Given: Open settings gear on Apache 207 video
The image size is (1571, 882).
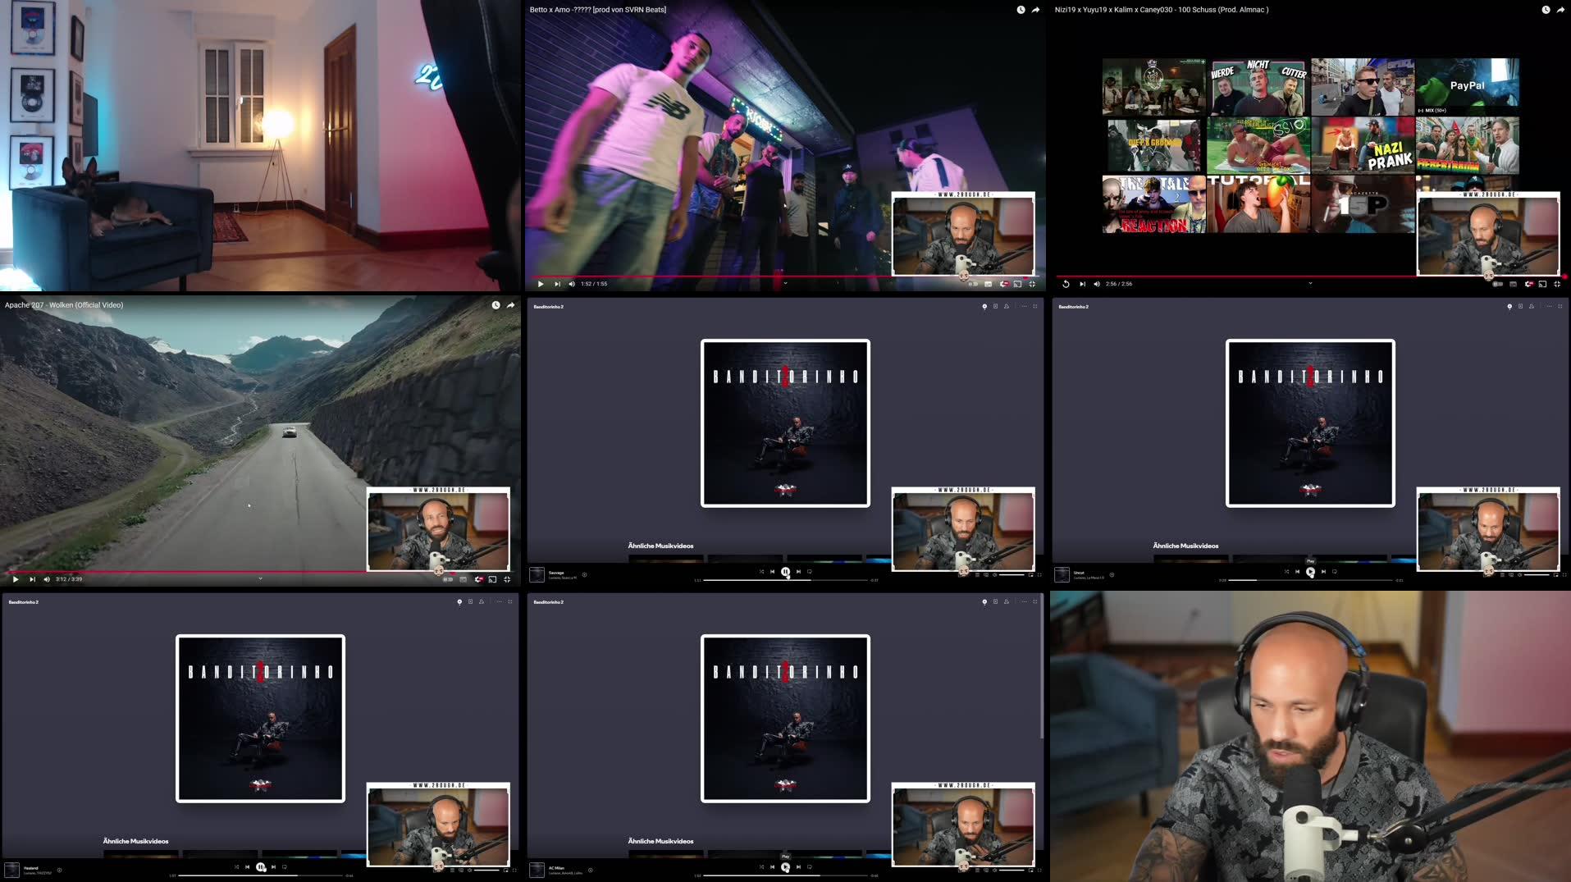Looking at the screenshot, I should coord(478,579).
